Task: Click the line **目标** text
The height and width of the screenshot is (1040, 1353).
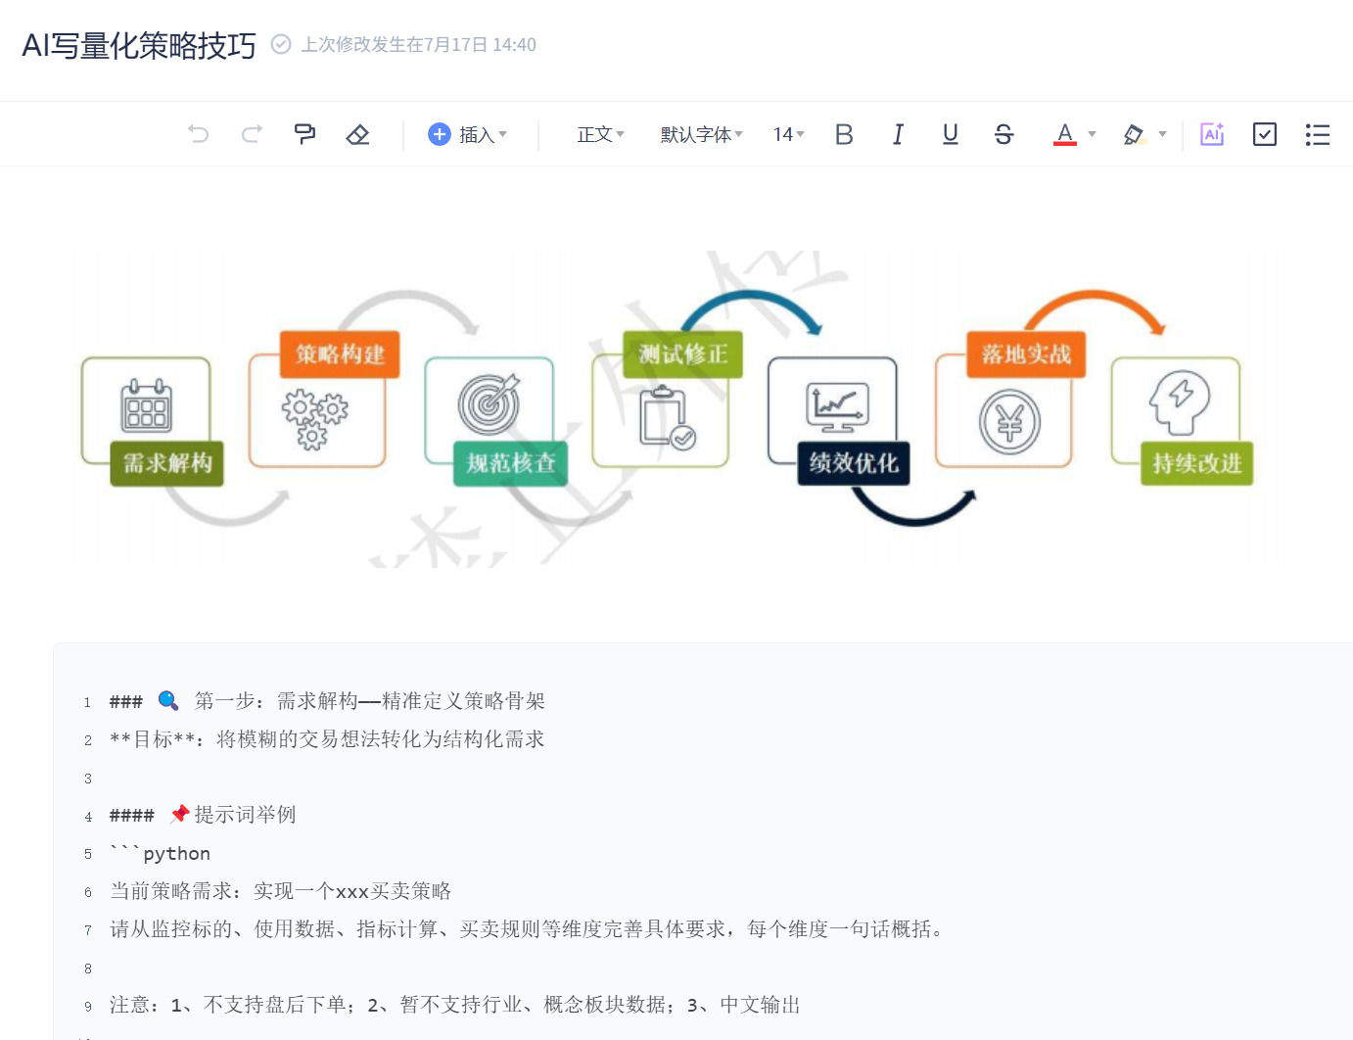Action: coord(327,739)
